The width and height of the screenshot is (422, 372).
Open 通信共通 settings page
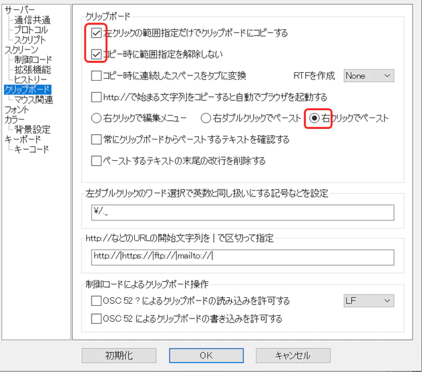point(32,20)
